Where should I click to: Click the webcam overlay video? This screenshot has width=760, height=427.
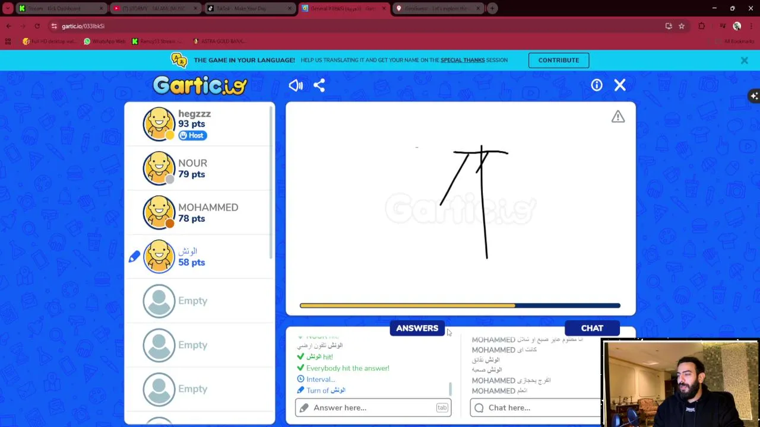pyautogui.click(x=680, y=383)
